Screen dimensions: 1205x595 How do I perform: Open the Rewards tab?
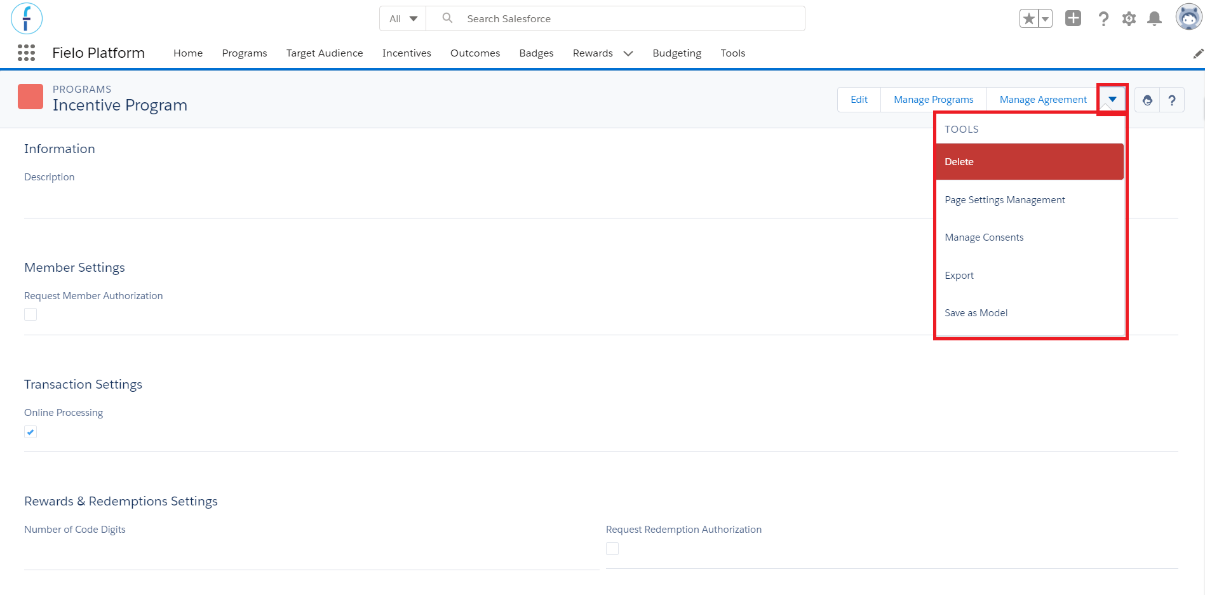(x=593, y=53)
